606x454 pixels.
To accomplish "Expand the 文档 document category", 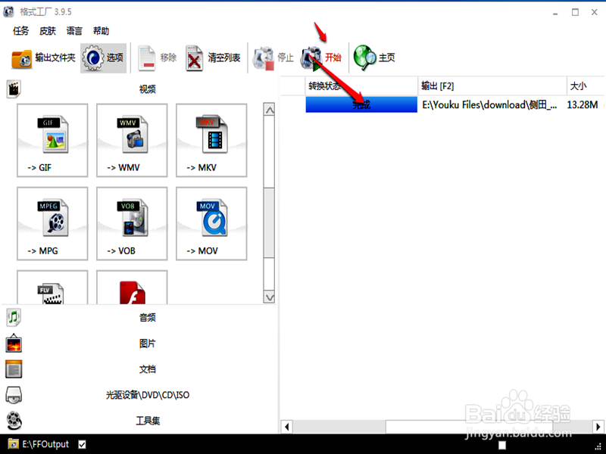I will coord(13,368).
